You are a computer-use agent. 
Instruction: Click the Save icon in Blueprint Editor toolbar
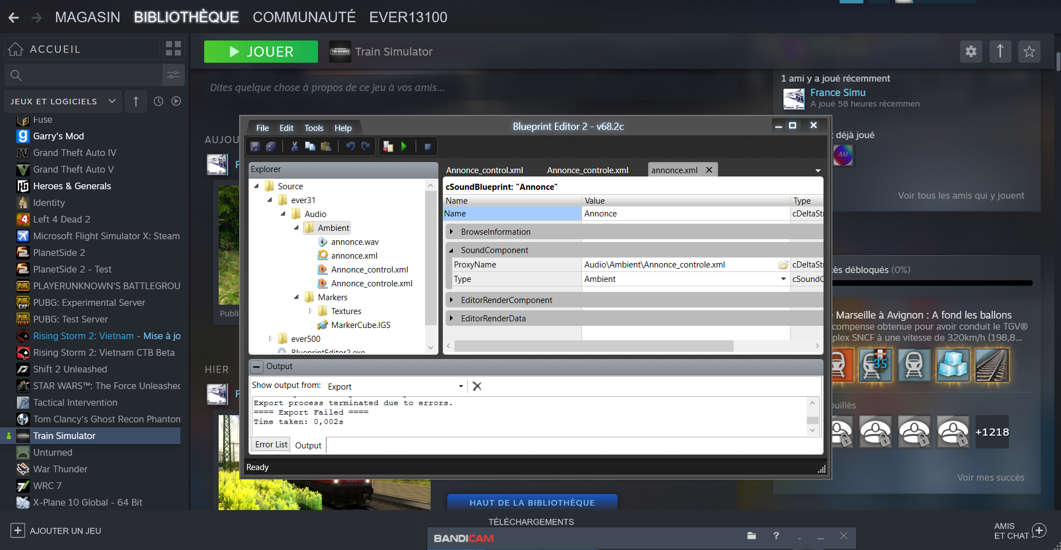(255, 147)
